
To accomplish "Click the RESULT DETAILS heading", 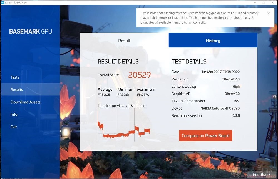I will (118, 61).
